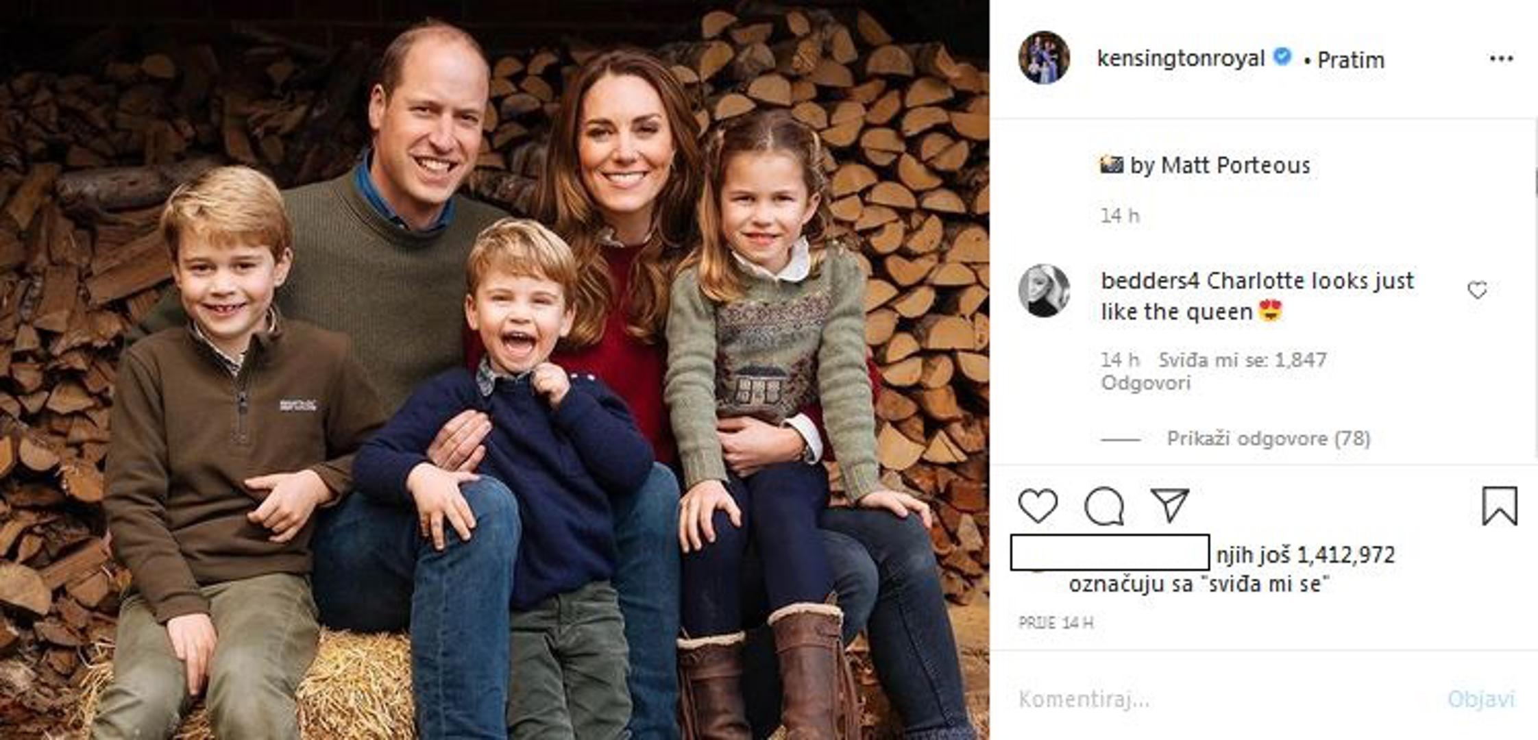View the list of 1,412,972 other likes
The image size is (1538, 740).
(1306, 554)
